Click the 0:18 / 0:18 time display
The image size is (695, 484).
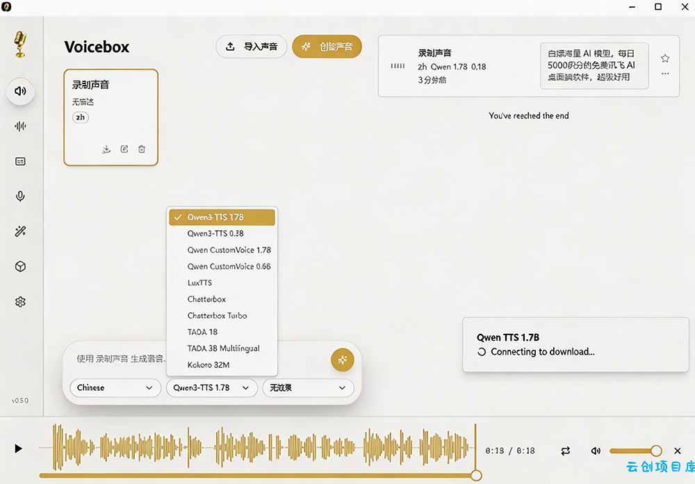pos(510,451)
